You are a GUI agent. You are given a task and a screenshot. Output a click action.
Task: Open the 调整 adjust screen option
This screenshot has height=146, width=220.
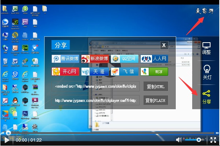(206, 48)
